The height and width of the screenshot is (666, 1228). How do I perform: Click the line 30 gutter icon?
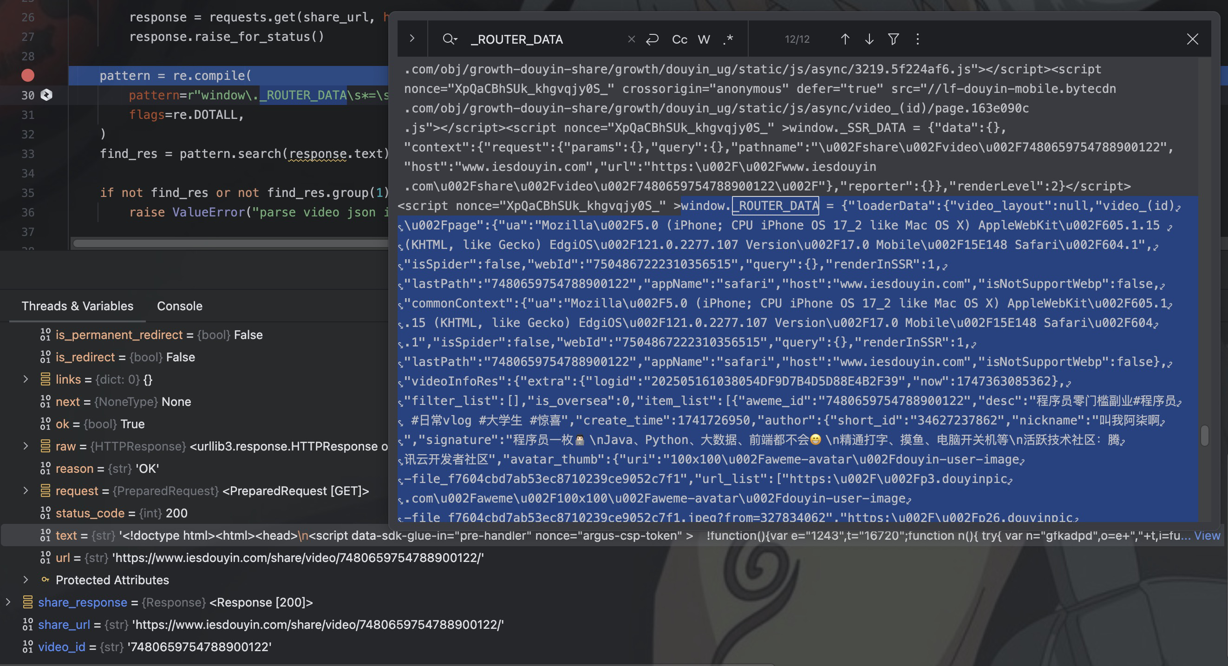[x=46, y=95]
